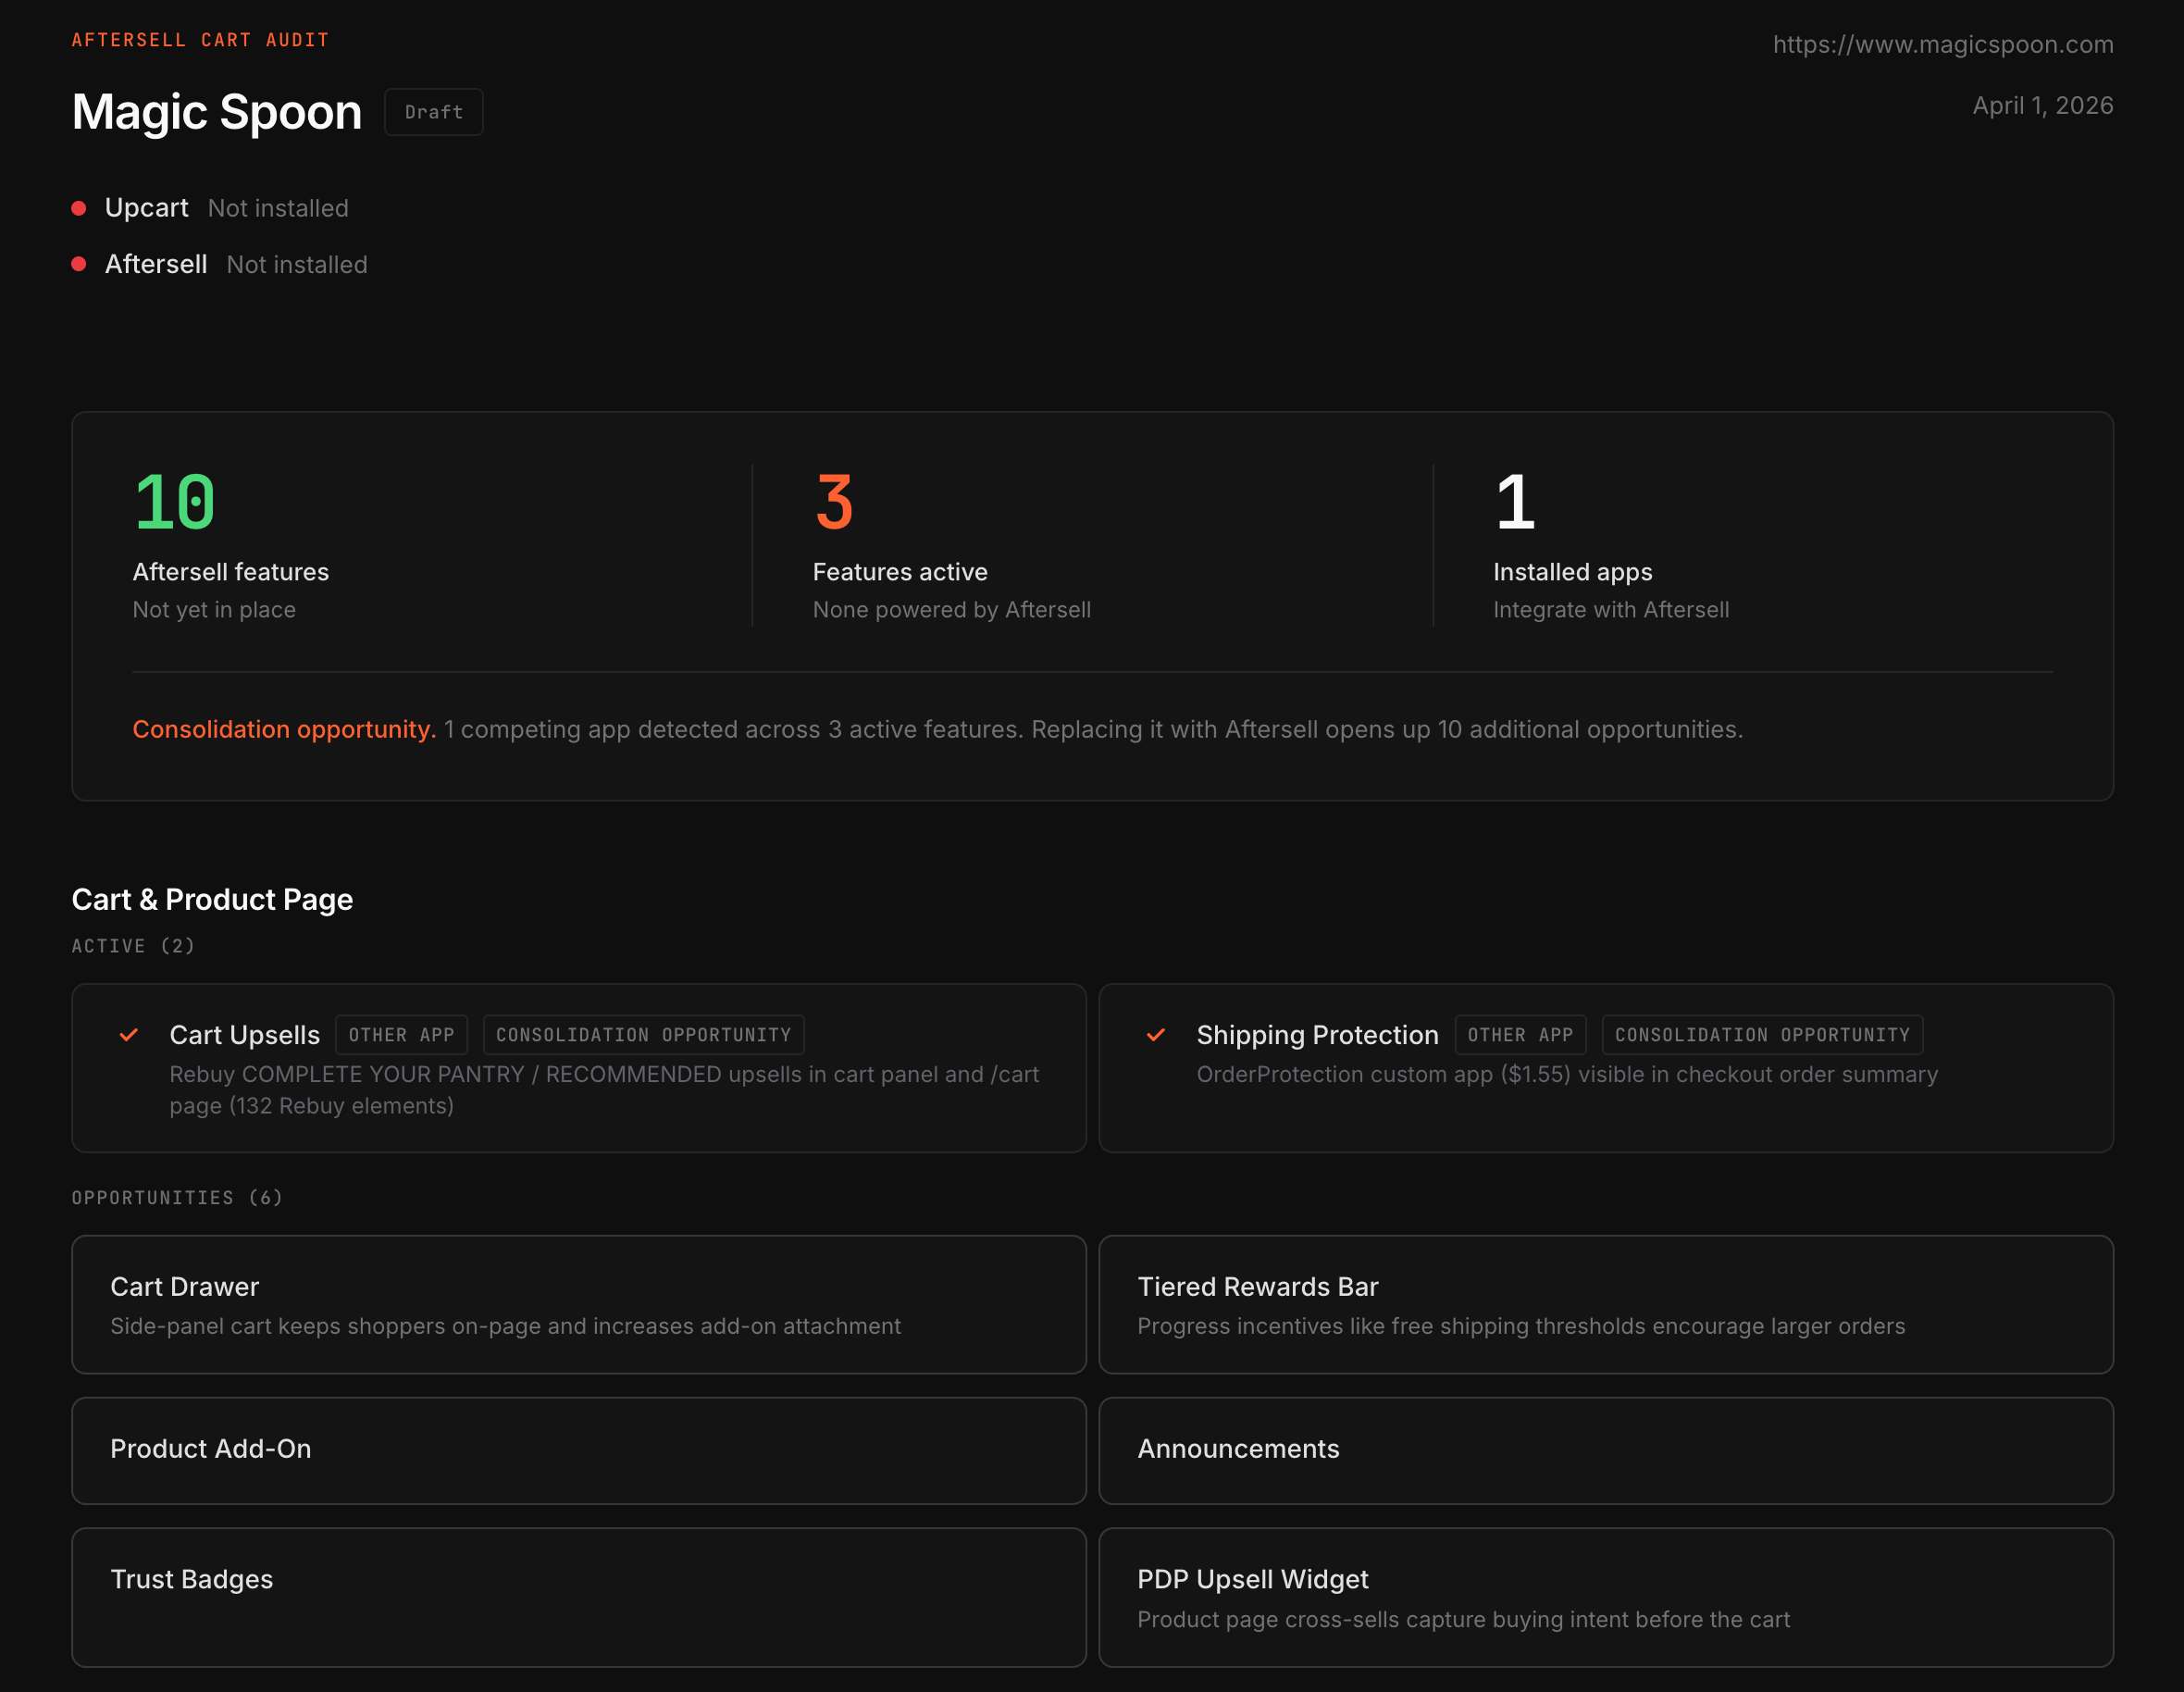Click the OTHER APP tag on Shipping Protection
2184x1692 pixels.
(1520, 1035)
